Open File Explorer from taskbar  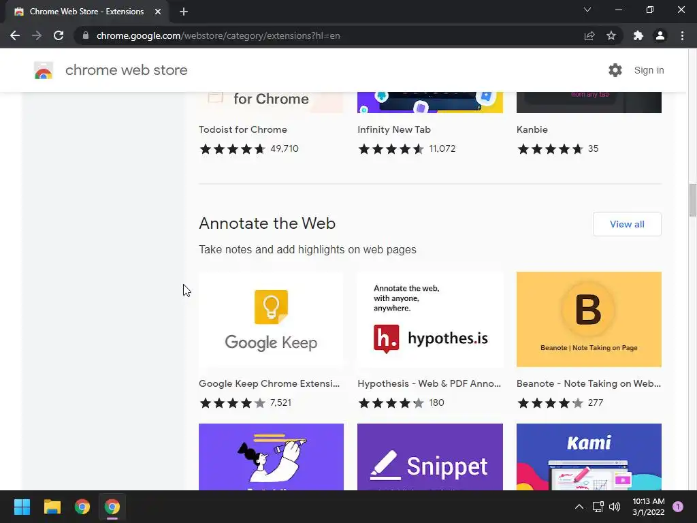point(52,507)
